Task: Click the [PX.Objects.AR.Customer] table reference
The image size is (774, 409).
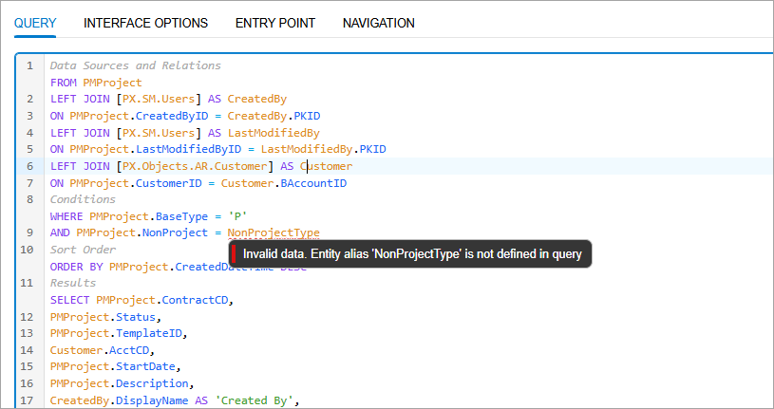Action: pos(192,166)
